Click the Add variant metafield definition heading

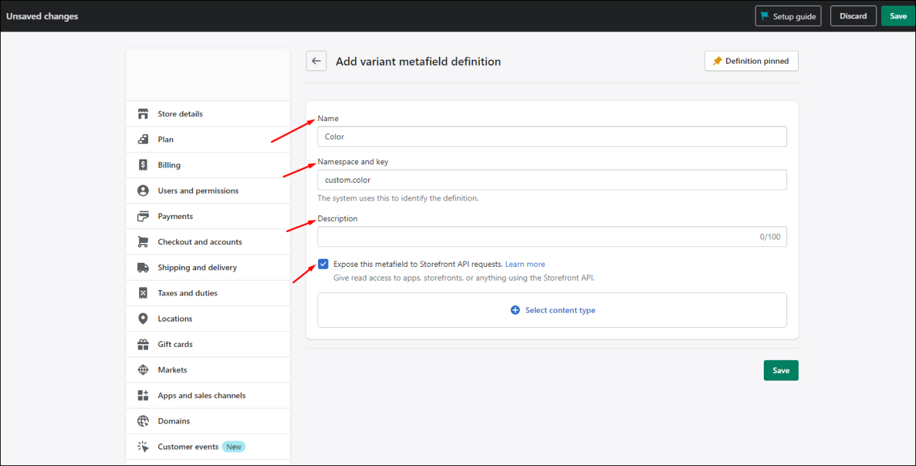418,62
